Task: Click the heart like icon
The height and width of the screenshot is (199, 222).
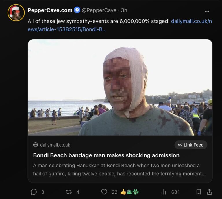Action: (104, 192)
